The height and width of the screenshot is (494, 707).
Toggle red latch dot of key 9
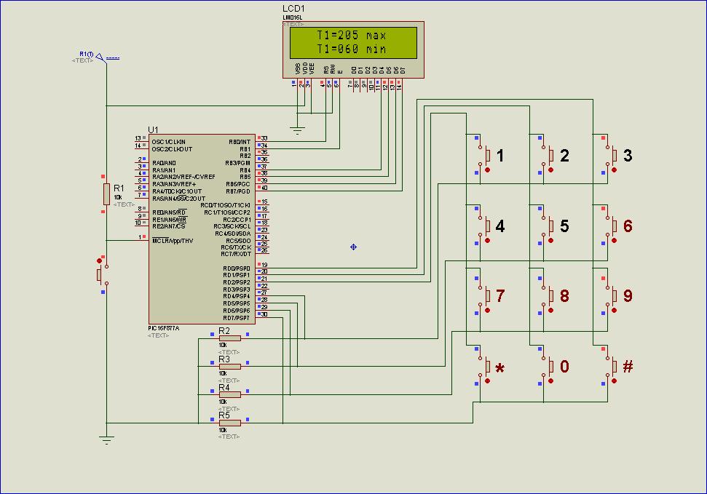click(x=614, y=310)
